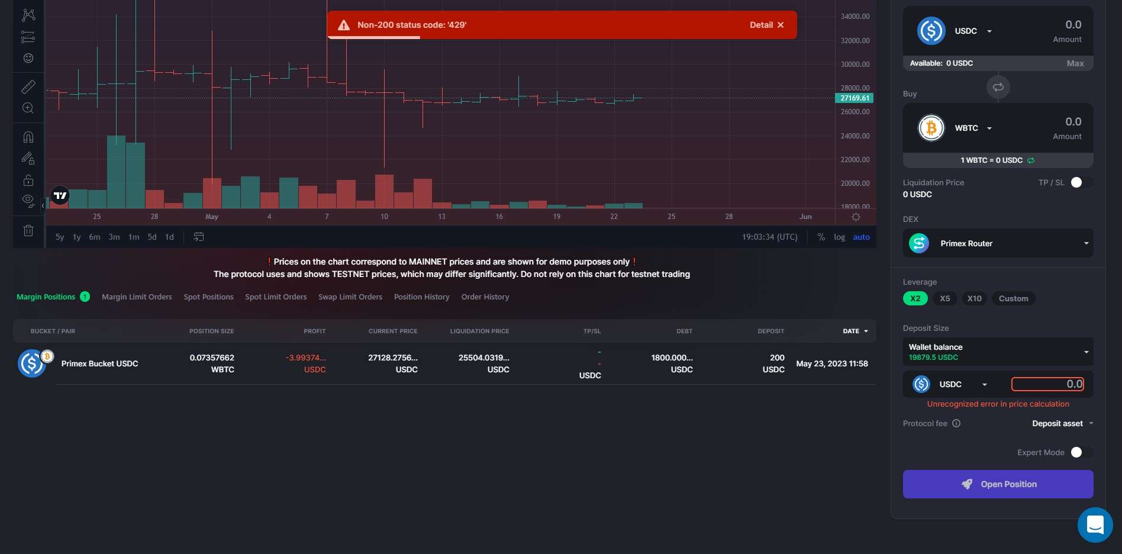This screenshot has width=1122, height=554.
Task: Sort positions by DATE column
Action: pos(855,331)
